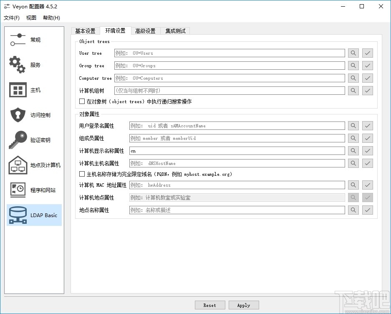Go to 访问控制 settings via sidebar
Screen dimensions: 391x314
pos(33,115)
